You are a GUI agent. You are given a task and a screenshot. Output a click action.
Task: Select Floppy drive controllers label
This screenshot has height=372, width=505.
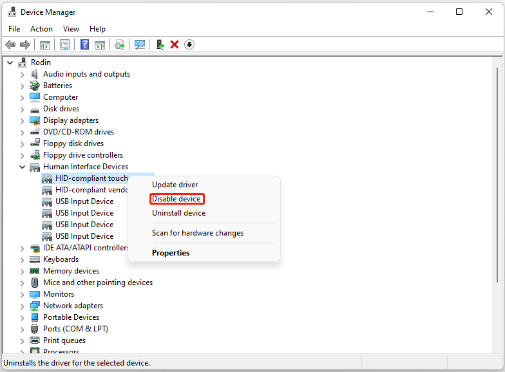coord(83,155)
